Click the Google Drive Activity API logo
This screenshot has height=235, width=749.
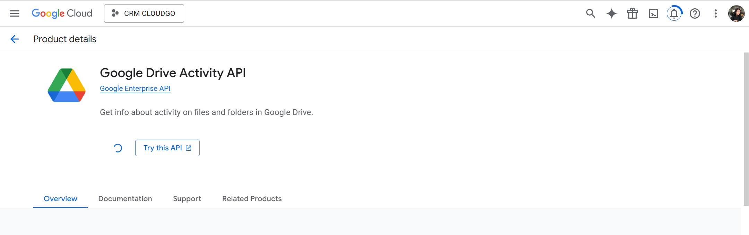click(x=67, y=85)
